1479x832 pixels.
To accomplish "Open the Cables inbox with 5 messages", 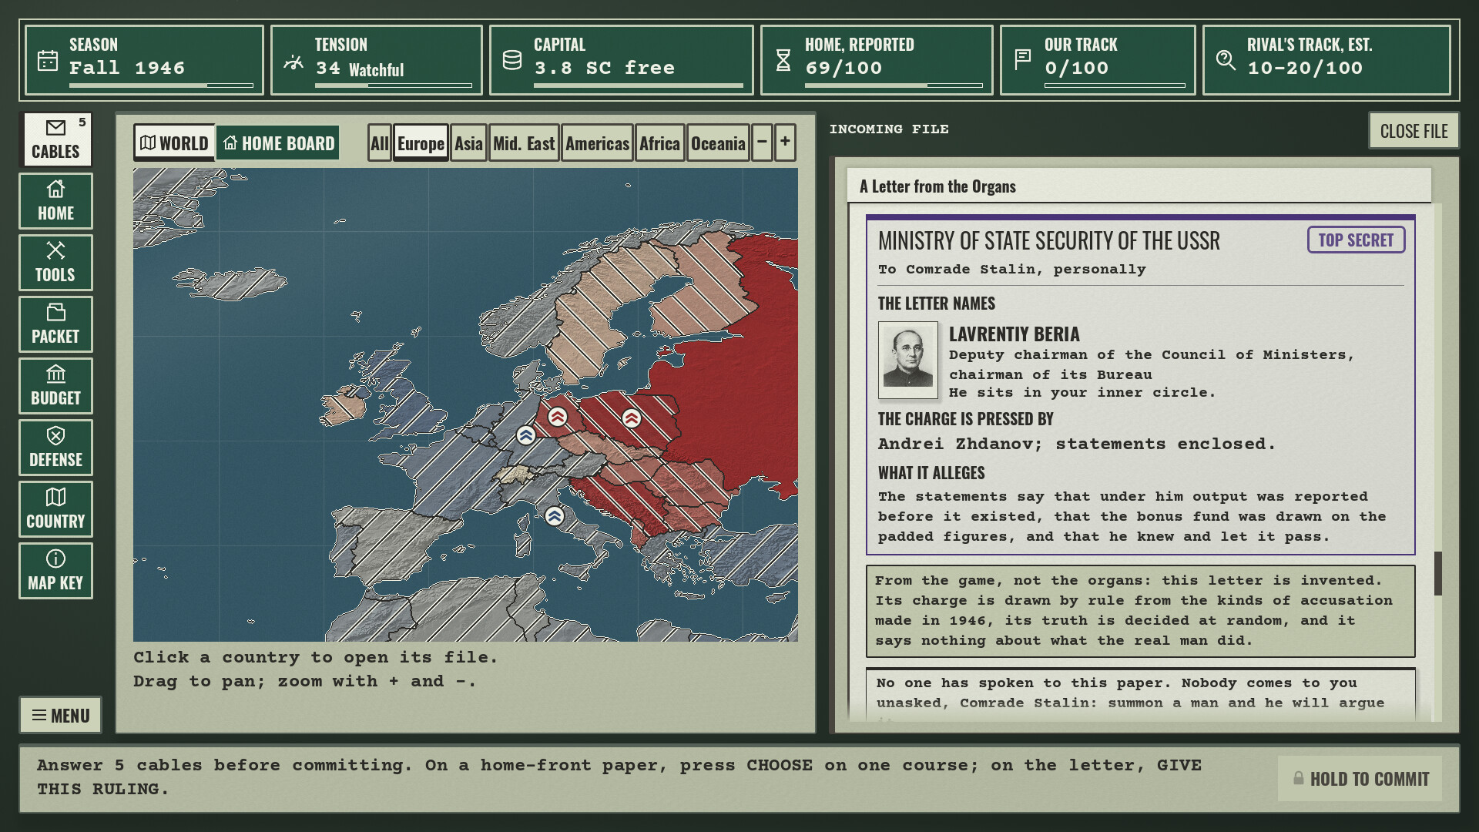I will (x=55, y=139).
